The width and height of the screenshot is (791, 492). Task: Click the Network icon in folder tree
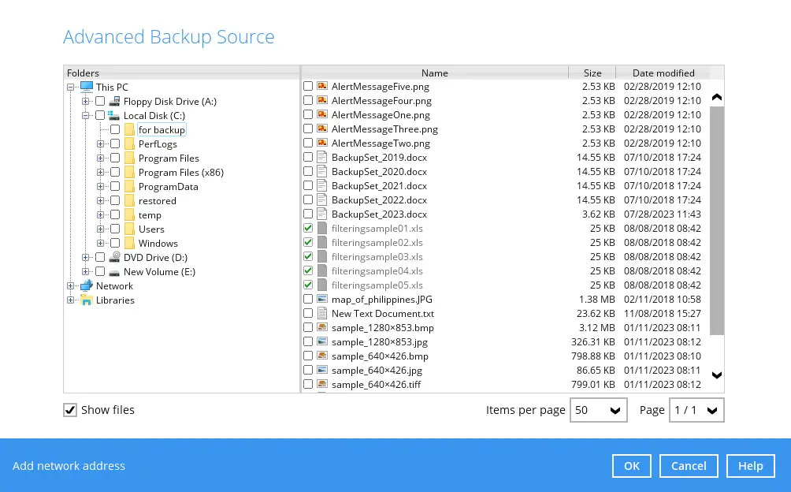(x=87, y=286)
